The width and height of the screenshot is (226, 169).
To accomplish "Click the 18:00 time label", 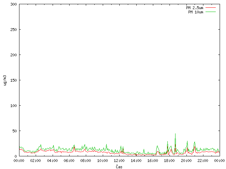I will (169, 161).
